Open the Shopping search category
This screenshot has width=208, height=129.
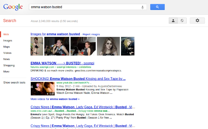click(x=9, y=66)
